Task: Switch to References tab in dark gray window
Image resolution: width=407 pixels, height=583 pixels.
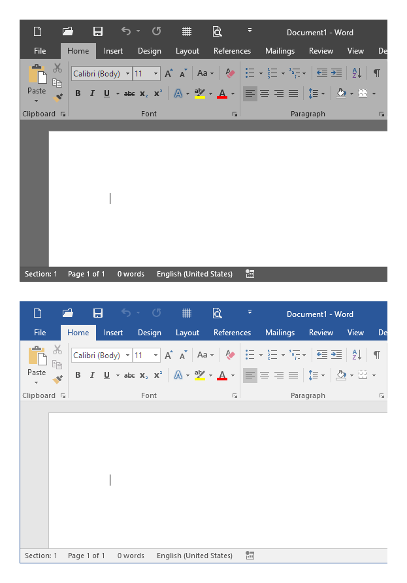Action: tap(232, 51)
